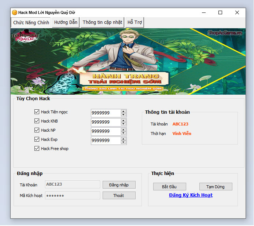Decrease the Hack NP value with down arrow
This screenshot has height=226, width=254.
click(x=124, y=133)
